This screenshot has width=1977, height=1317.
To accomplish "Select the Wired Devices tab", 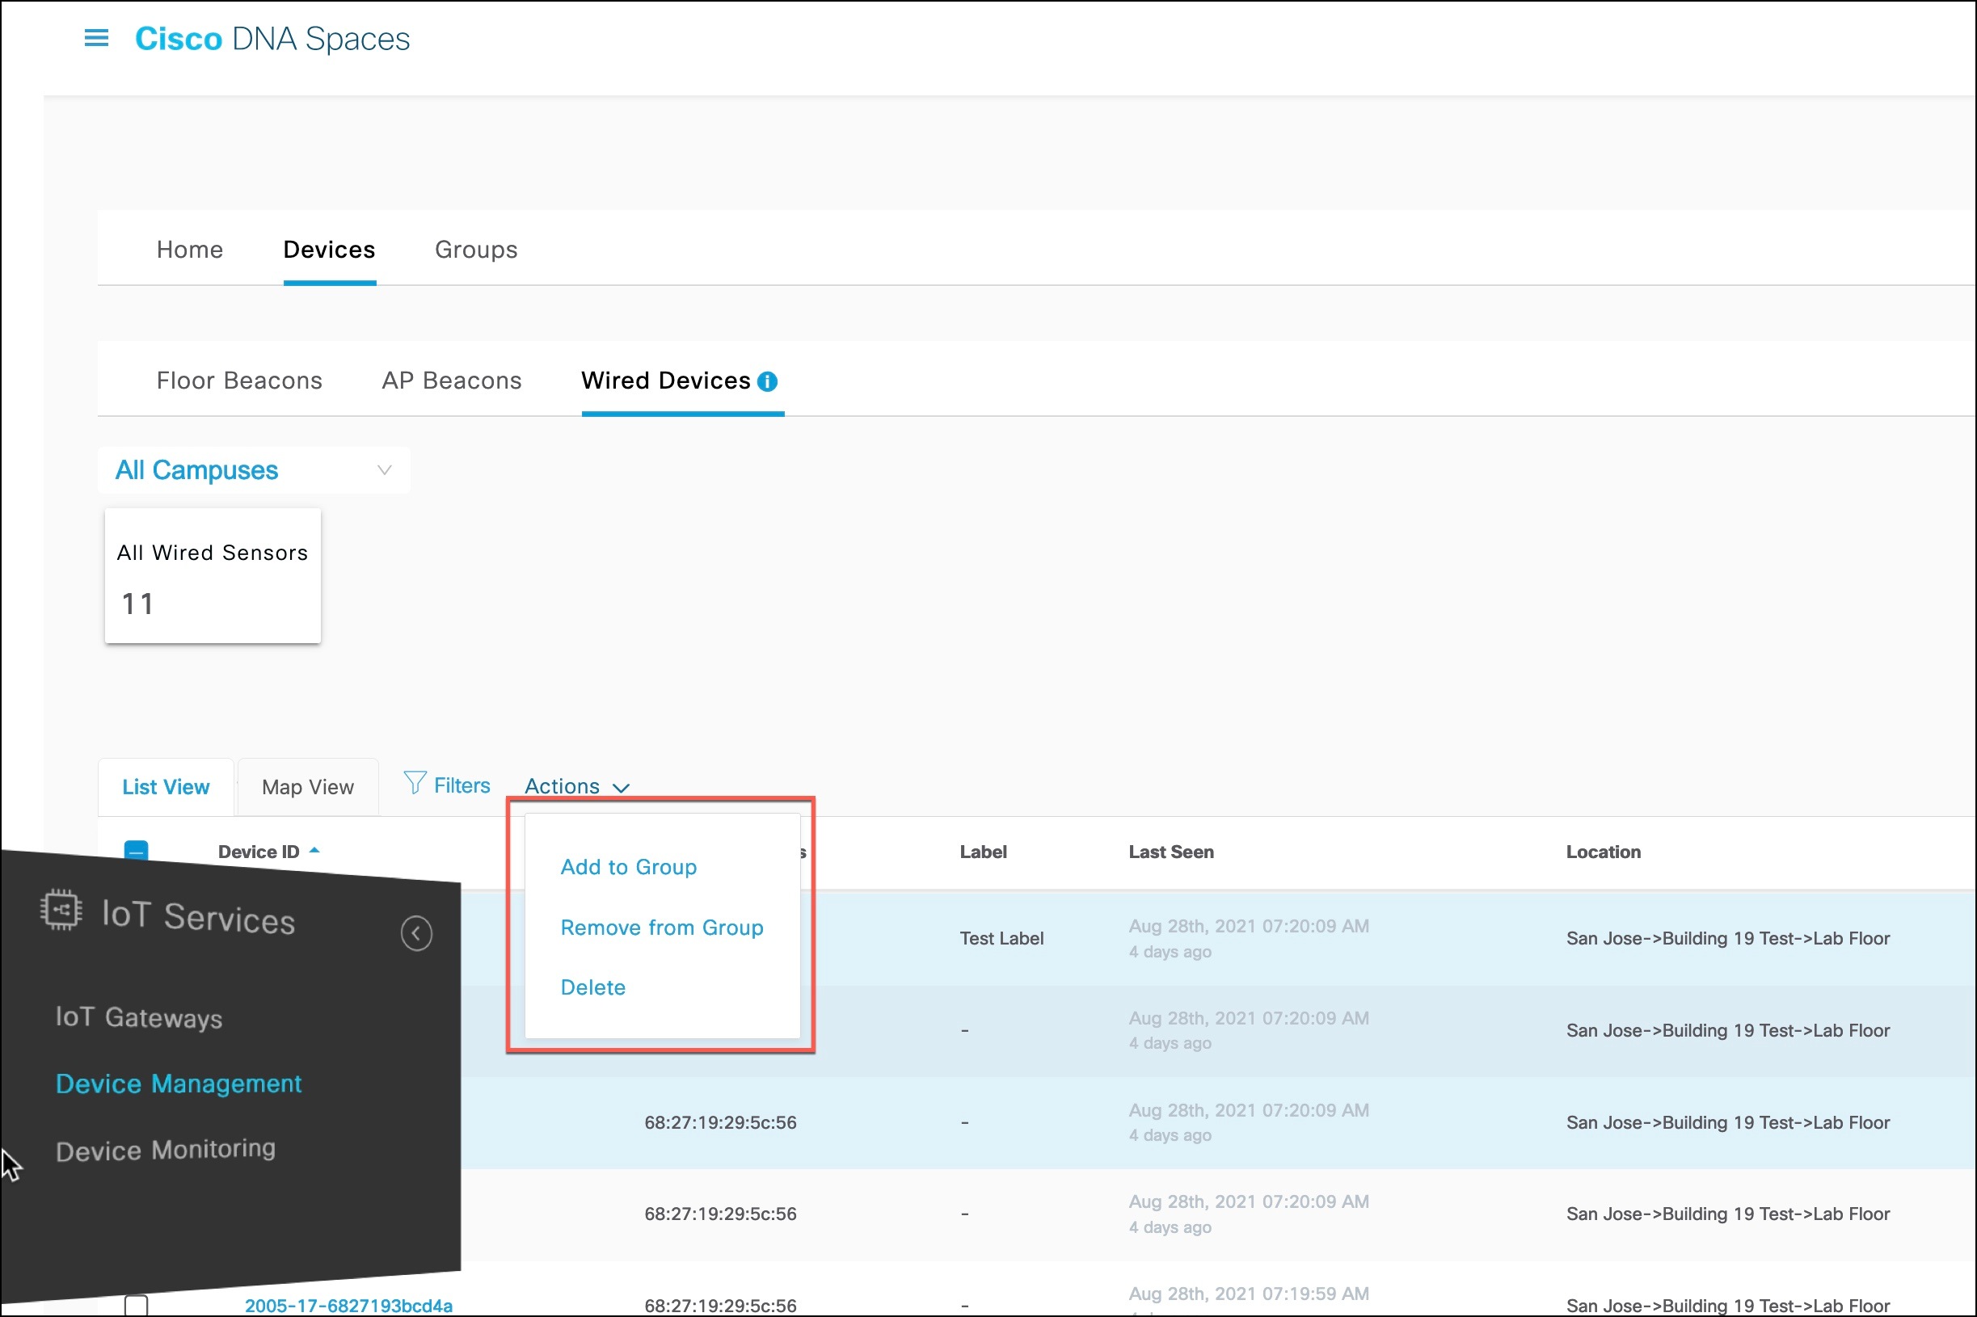I will [x=666, y=381].
